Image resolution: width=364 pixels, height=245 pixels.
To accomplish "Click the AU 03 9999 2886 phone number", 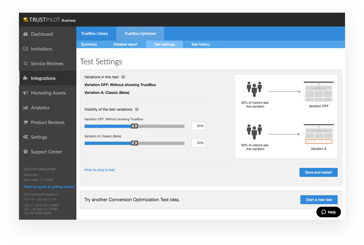I will coord(38,213).
